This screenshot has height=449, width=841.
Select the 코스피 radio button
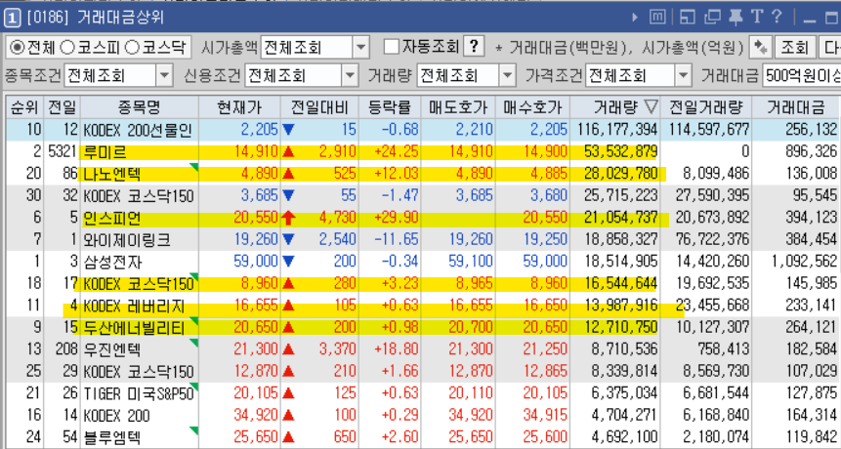click(x=67, y=48)
